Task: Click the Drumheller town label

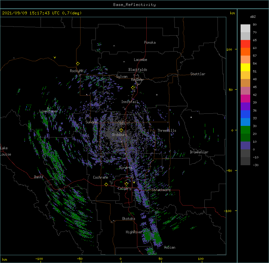Action: (x=199, y=152)
